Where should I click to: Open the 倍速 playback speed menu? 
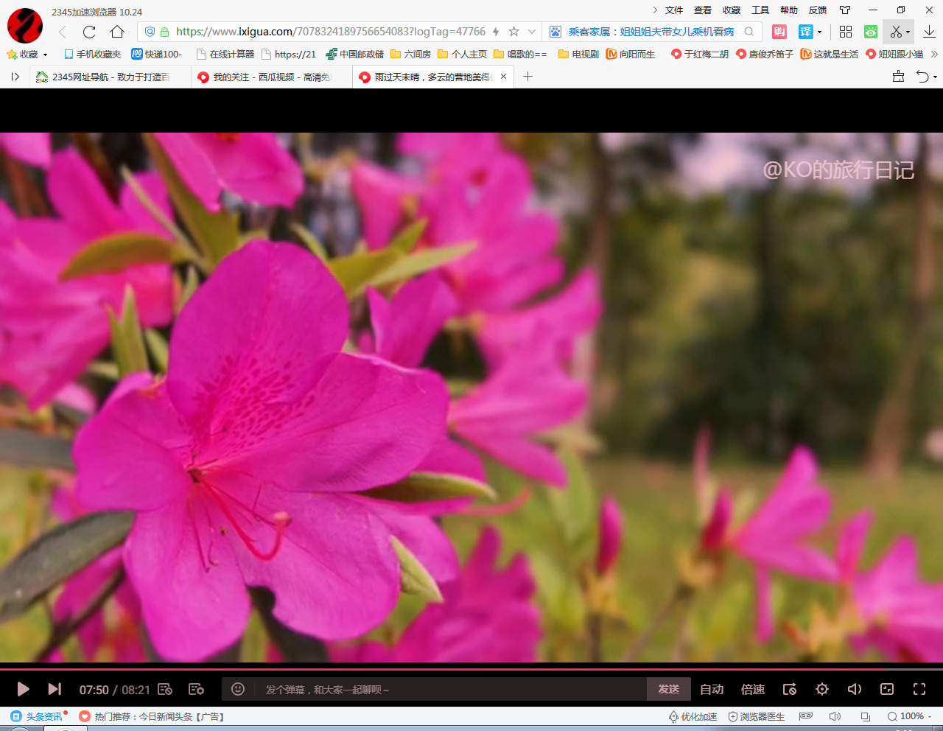point(753,690)
